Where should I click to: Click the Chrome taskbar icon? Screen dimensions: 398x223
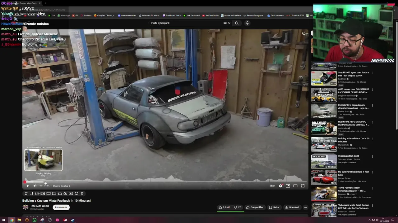12,220
